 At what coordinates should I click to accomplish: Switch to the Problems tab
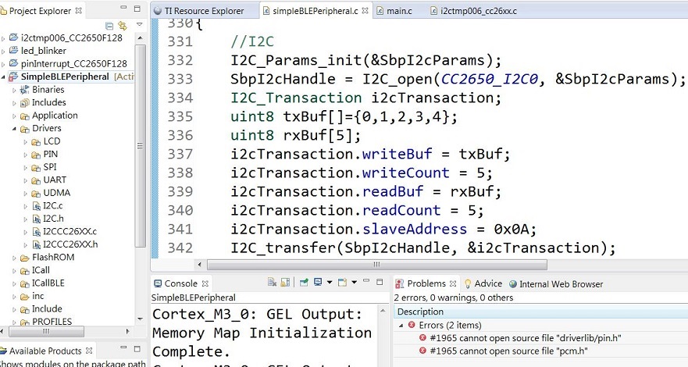pos(421,283)
